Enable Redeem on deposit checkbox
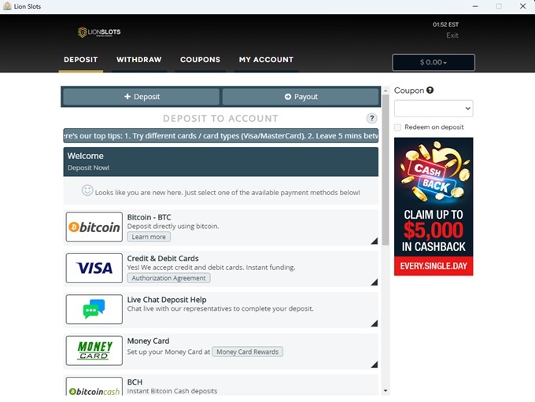The image size is (535, 402). [397, 127]
